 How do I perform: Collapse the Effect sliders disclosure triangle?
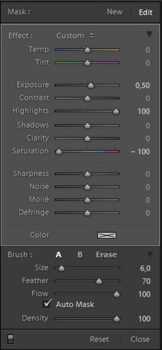coord(149,34)
